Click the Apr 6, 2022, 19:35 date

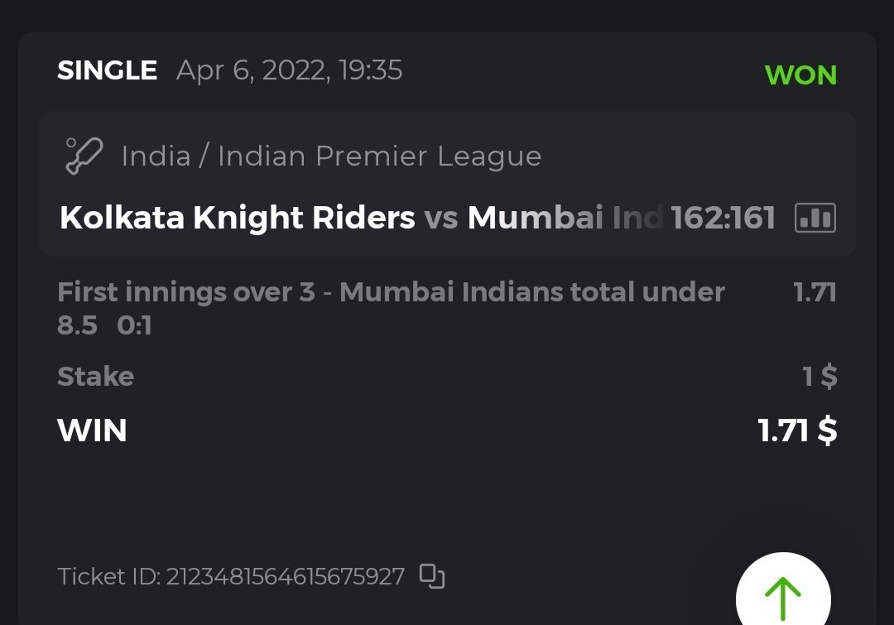tap(289, 70)
